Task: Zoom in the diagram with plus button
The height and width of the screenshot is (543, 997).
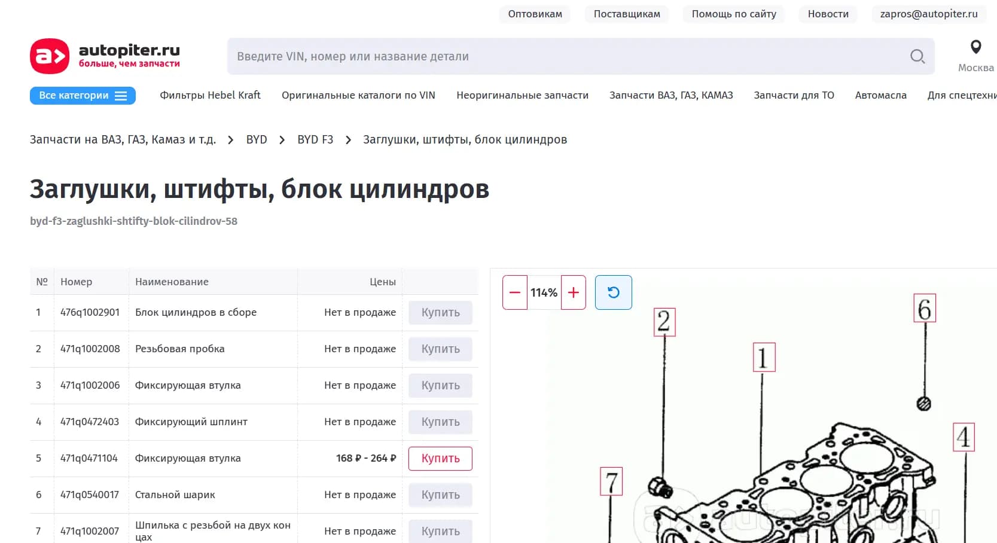Action: point(574,292)
